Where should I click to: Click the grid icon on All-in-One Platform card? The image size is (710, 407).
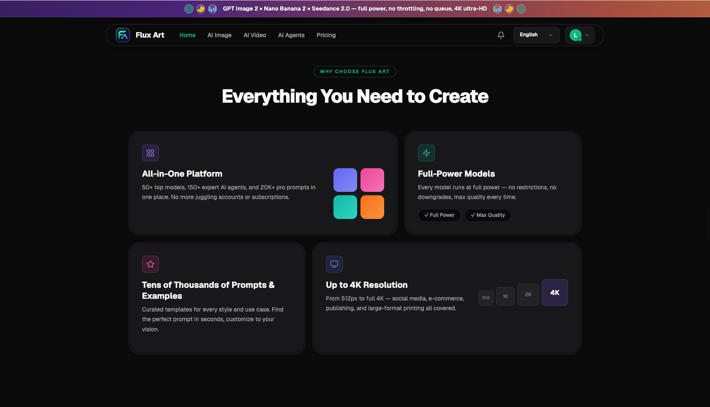pos(150,153)
